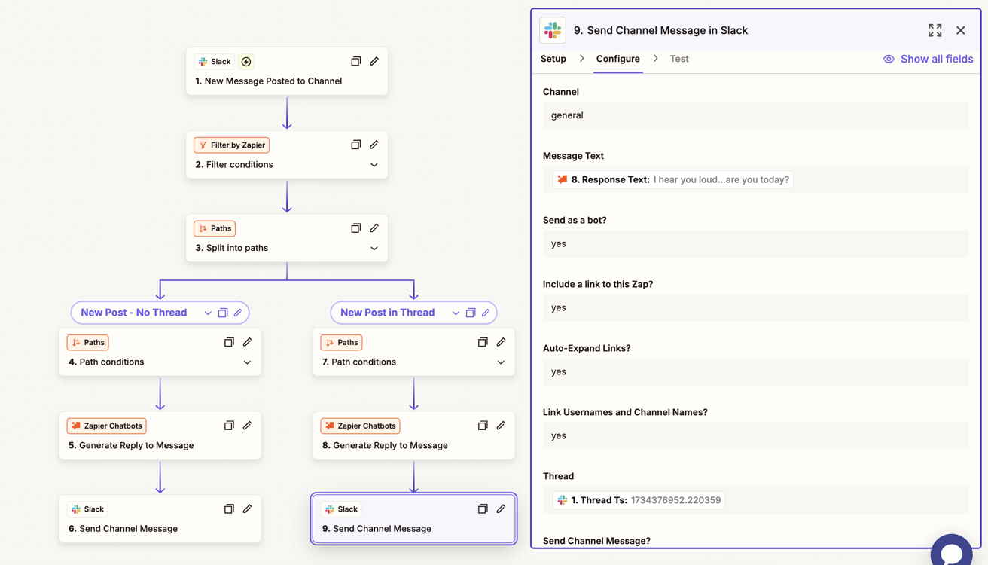Edit step 3 Split into paths with pencil

click(x=374, y=228)
